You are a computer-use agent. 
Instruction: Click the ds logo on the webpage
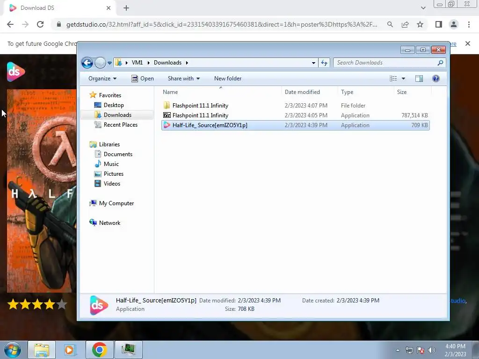tap(15, 72)
